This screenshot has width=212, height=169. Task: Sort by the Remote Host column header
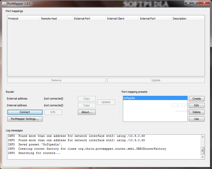point(56,19)
